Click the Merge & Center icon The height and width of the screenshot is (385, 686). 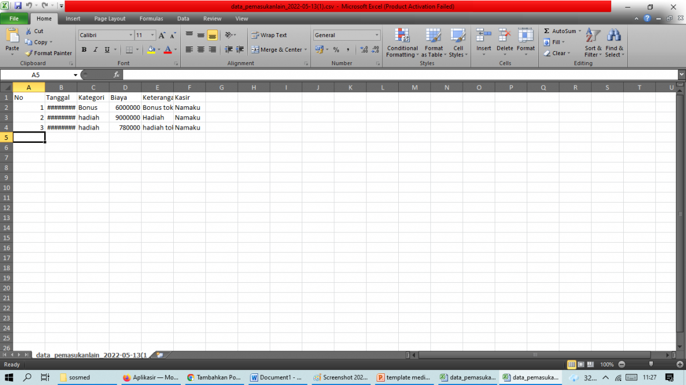(x=255, y=50)
